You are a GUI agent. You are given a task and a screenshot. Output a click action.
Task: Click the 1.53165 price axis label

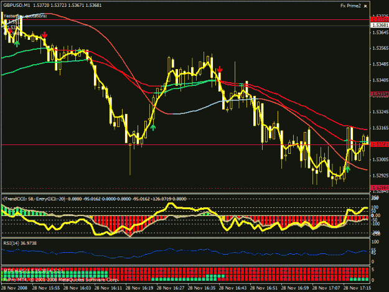point(380,128)
